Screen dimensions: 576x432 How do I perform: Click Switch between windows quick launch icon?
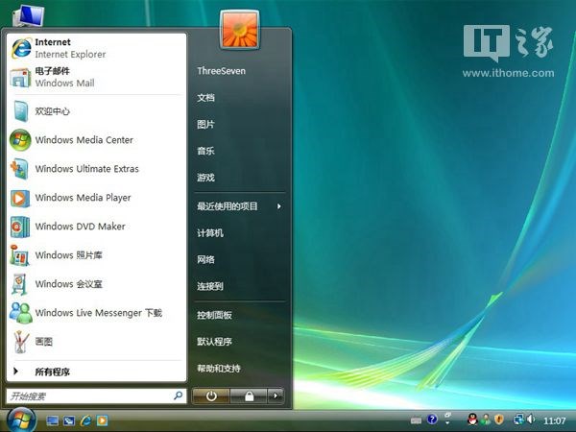69,420
